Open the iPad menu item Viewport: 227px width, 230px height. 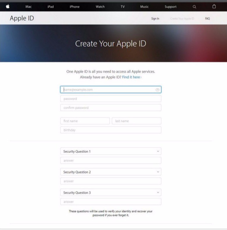(x=51, y=7)
